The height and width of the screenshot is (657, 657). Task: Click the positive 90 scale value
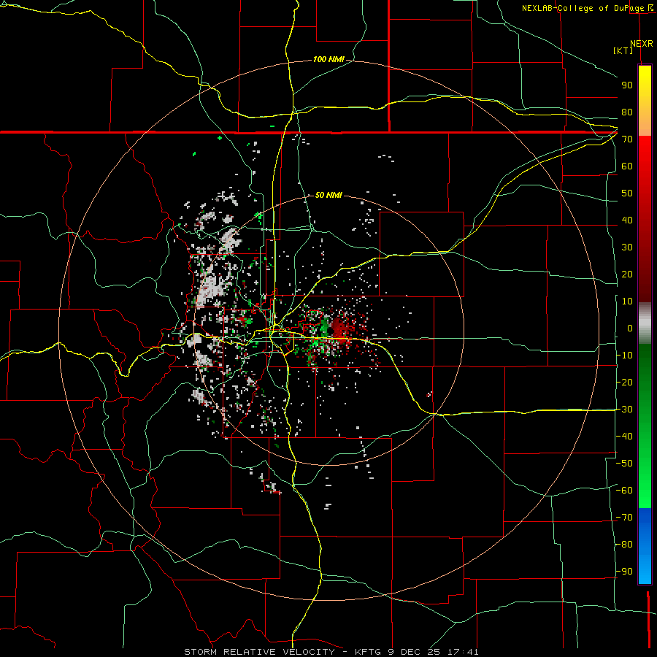click(627, 85)
